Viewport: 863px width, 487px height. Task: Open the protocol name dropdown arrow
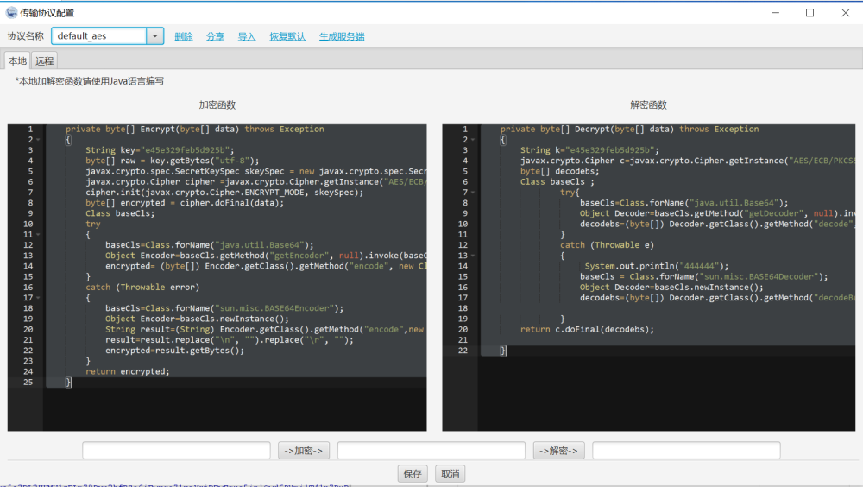pos(154,36)
